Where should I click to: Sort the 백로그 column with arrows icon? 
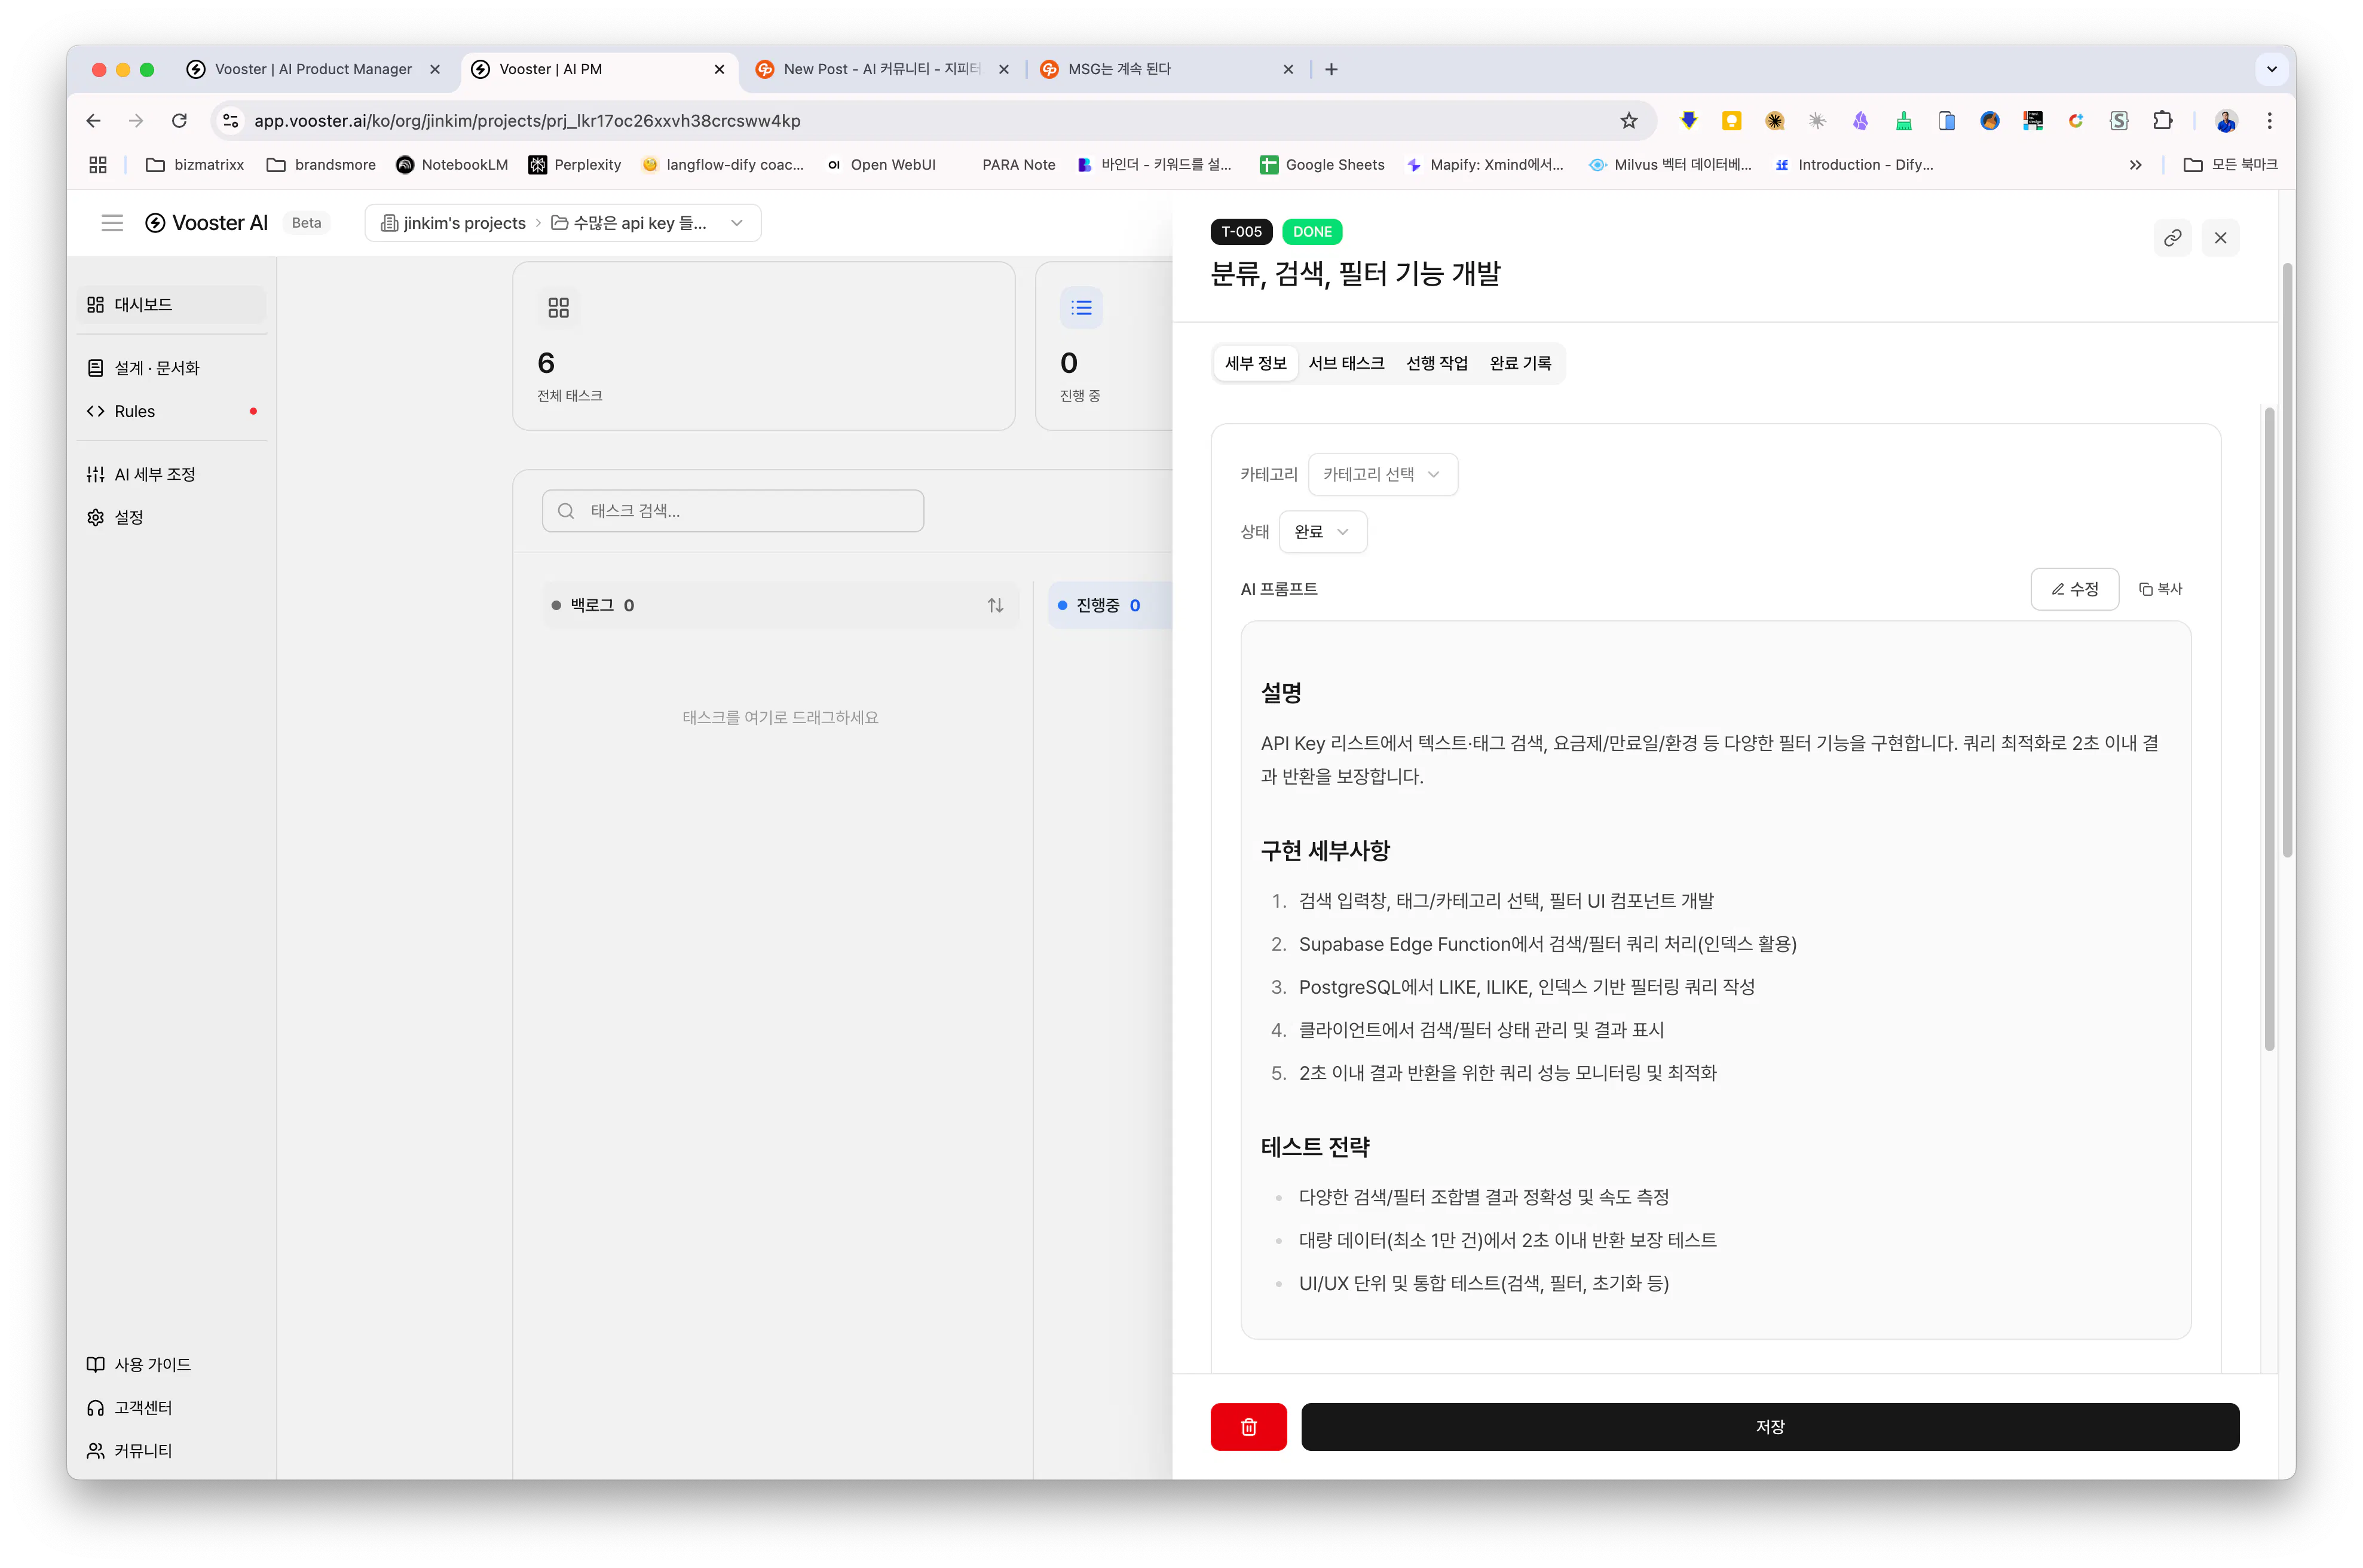click(x=995, y=605)
